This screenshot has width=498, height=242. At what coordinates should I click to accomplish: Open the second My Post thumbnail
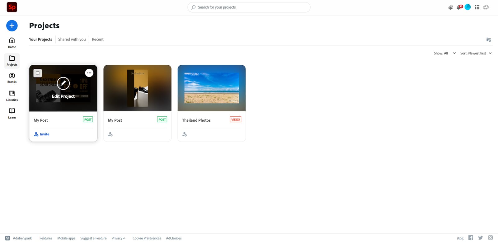pos(137,88)
